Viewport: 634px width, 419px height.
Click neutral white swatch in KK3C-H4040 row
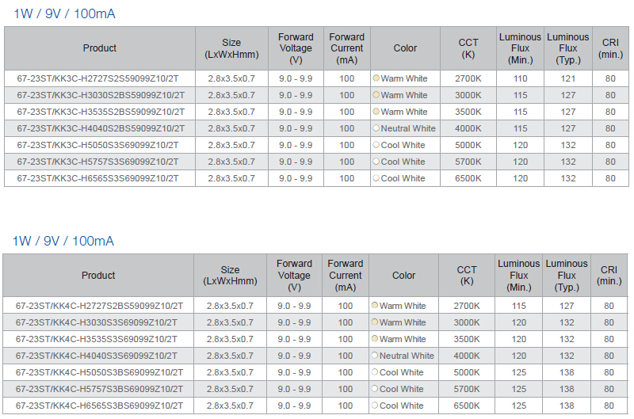[x=376, y=128]
